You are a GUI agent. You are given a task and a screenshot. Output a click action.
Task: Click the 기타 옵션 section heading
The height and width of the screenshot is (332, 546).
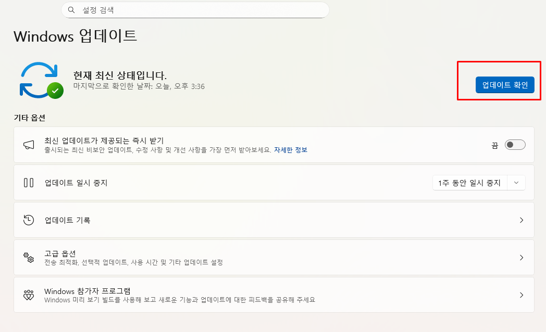click(x=30, y=118)
